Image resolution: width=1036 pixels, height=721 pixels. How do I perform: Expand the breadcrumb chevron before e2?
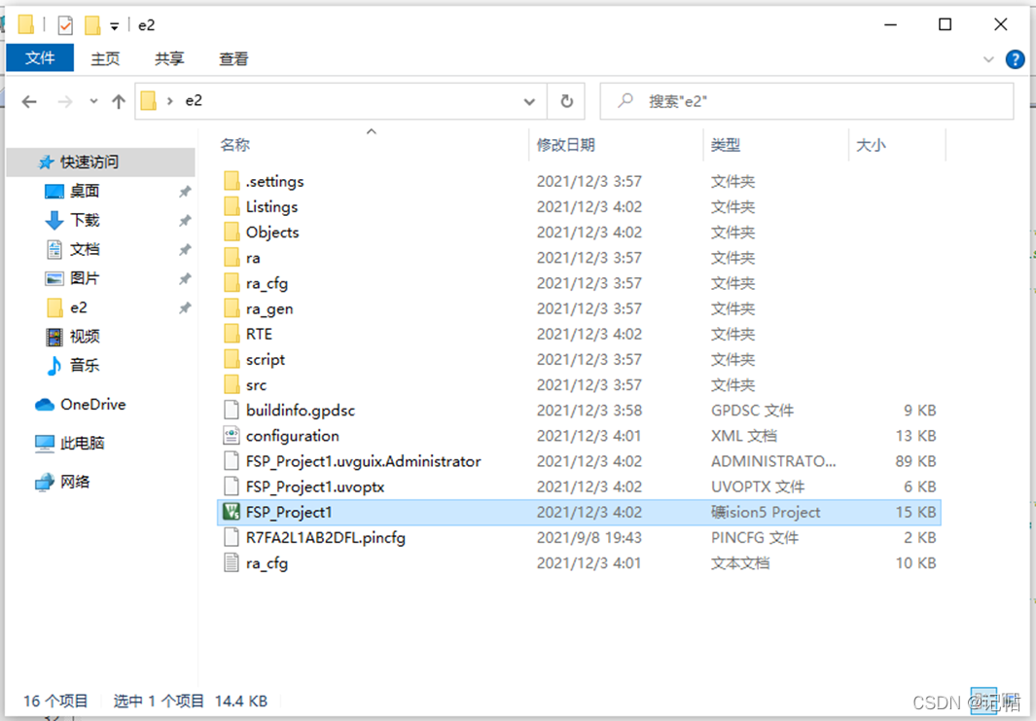(170, 101)
